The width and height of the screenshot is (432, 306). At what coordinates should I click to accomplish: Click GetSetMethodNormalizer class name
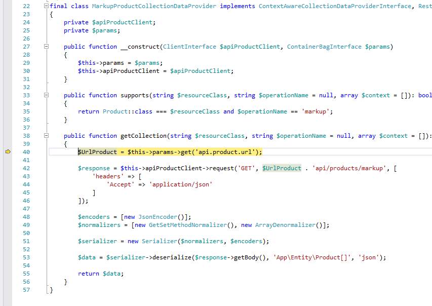point(188,225)
